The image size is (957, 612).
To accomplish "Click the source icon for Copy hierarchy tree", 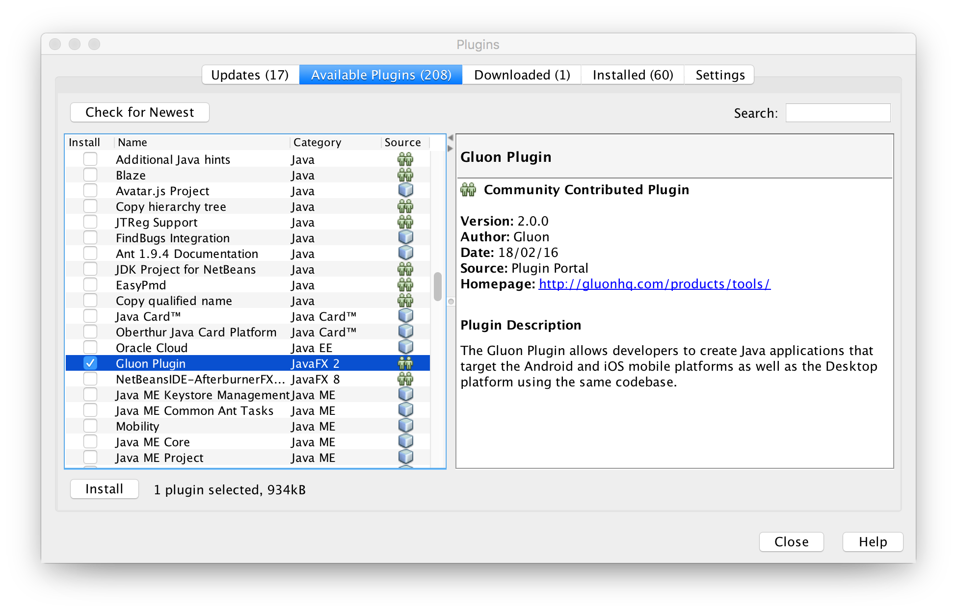I will pyautogui.click(x=405, y=206).
